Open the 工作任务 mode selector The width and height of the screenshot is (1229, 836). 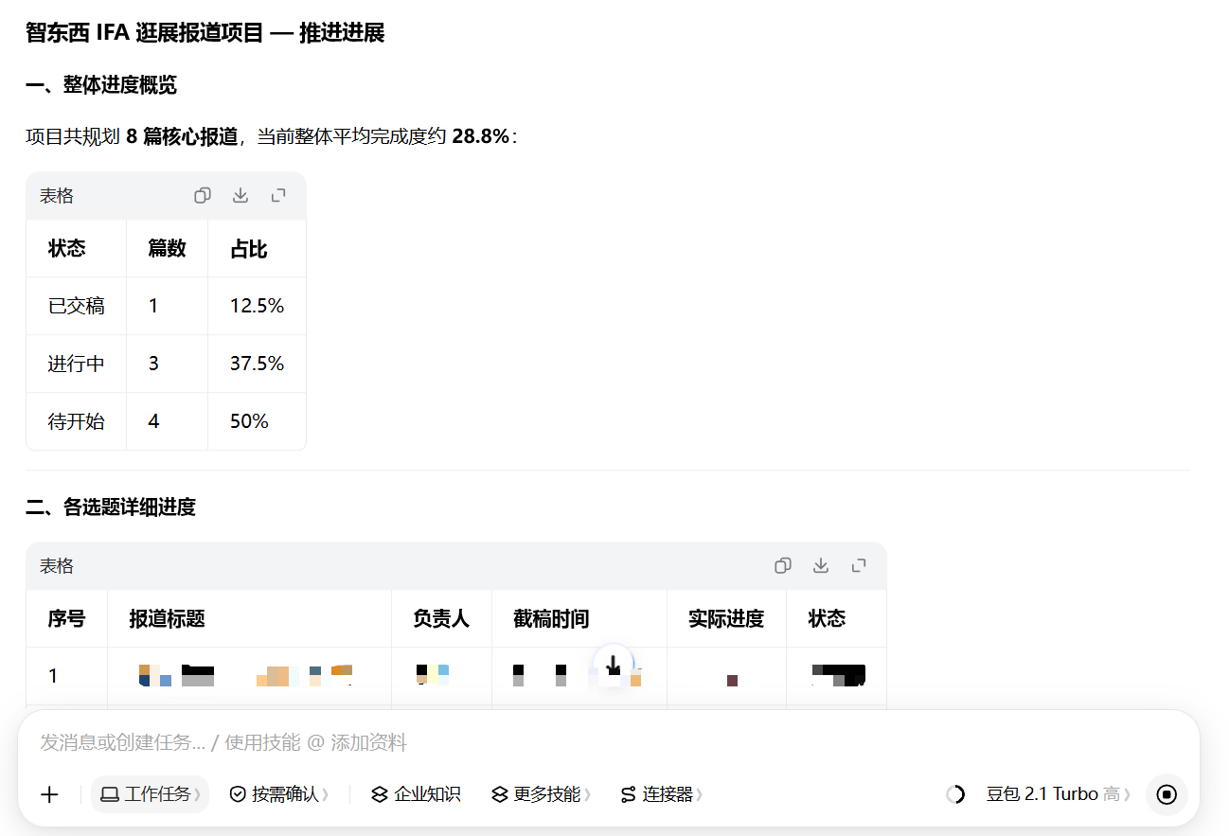[150, 794]
